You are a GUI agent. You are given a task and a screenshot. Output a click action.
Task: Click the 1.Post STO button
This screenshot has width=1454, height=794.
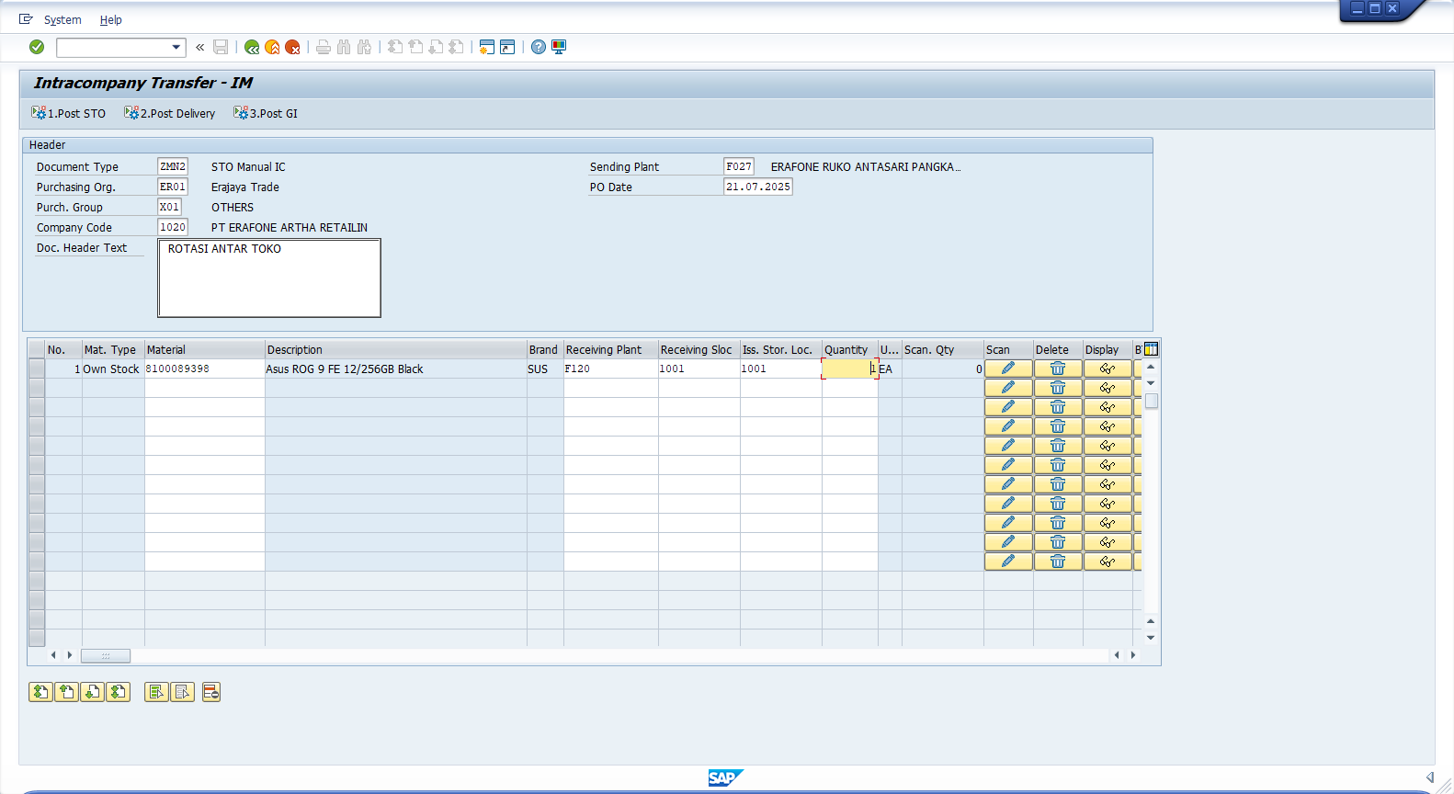[x=69, y=113]
